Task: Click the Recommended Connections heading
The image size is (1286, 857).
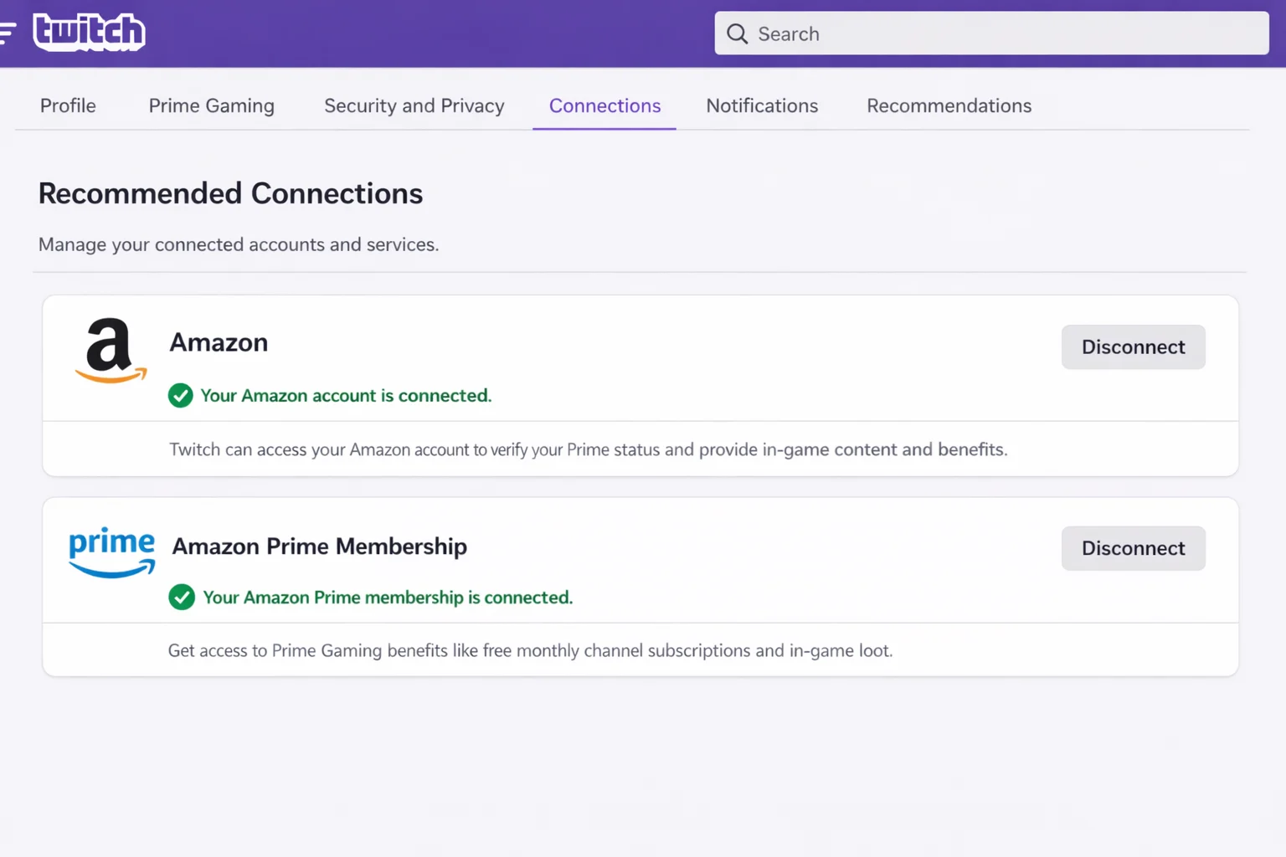Action: pos(230,193)
